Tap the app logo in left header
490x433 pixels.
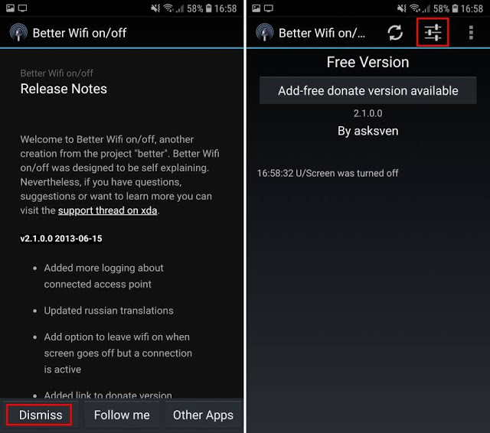pyautogui.click(x=19, y=33)
